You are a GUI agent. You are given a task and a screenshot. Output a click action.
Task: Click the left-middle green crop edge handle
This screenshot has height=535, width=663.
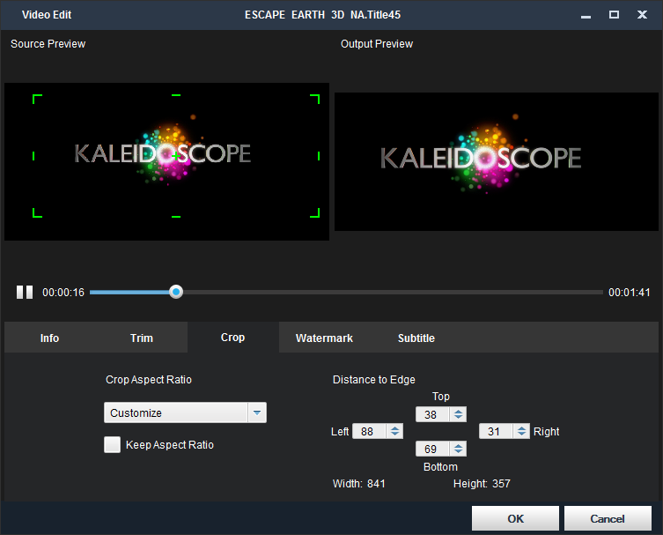pos(33,156)
